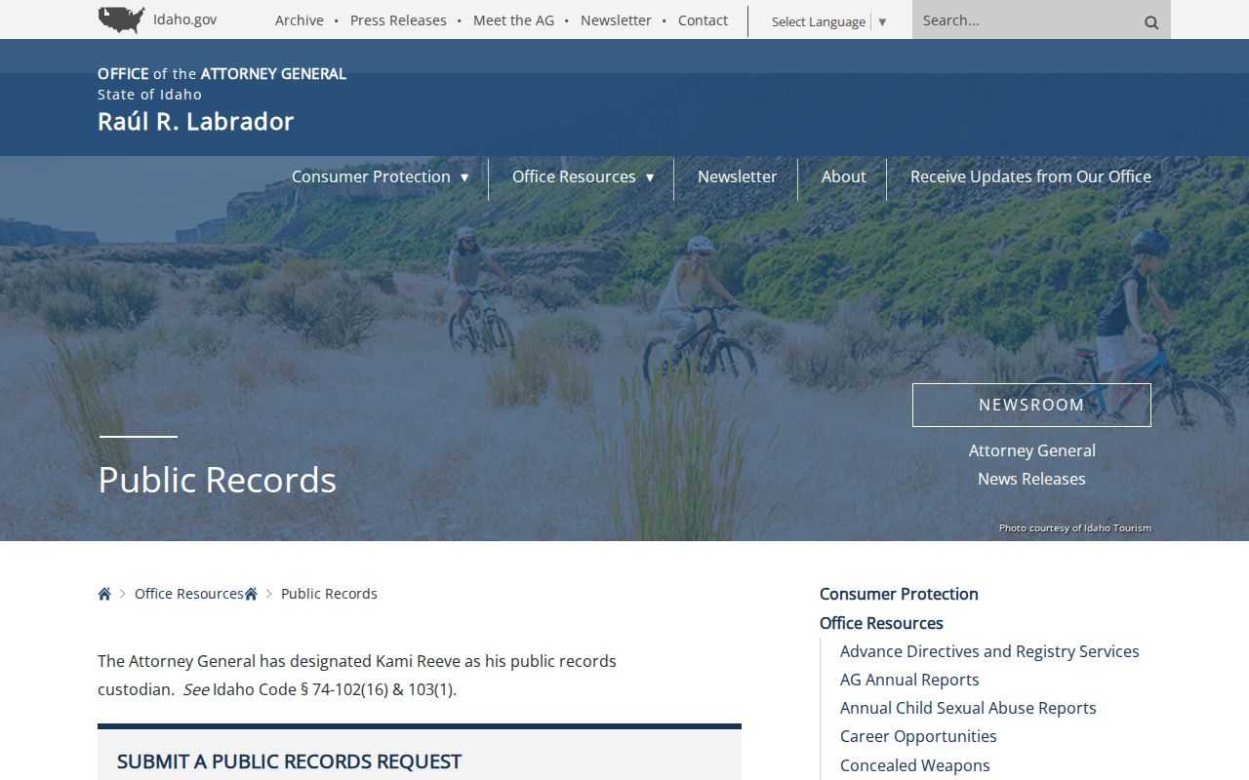Click the Idaho state map logo icon
This screenshot has width=1249, height=780.
click(122, 19)
